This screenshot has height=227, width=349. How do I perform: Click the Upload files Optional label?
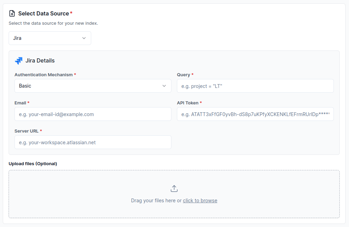33,163
